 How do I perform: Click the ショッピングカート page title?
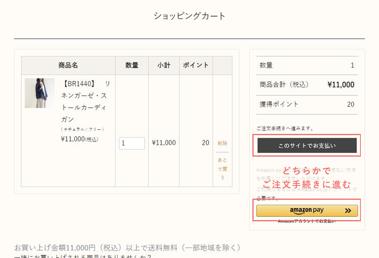tap(189, 16)
